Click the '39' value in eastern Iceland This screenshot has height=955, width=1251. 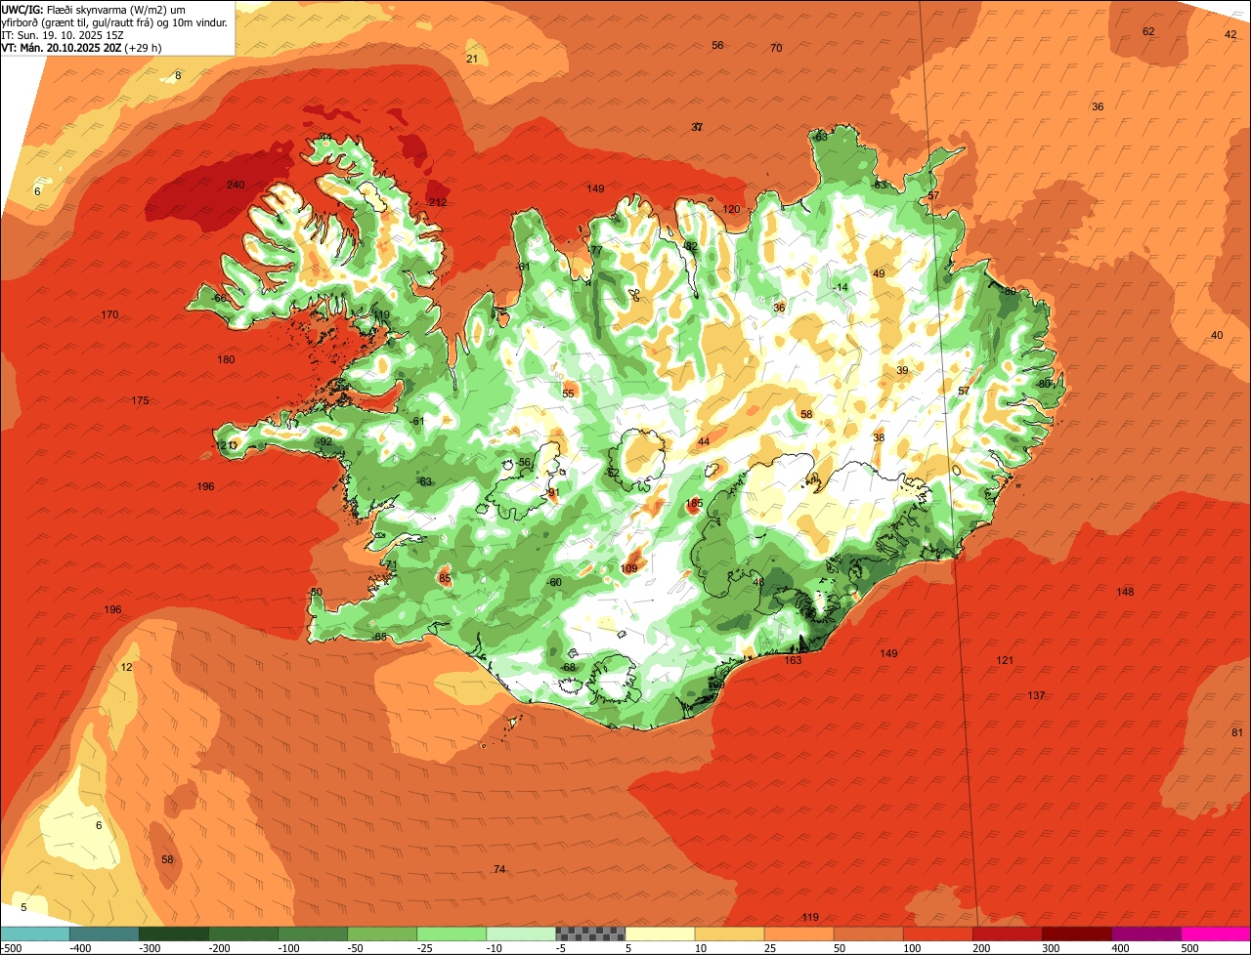coord(902,370)
